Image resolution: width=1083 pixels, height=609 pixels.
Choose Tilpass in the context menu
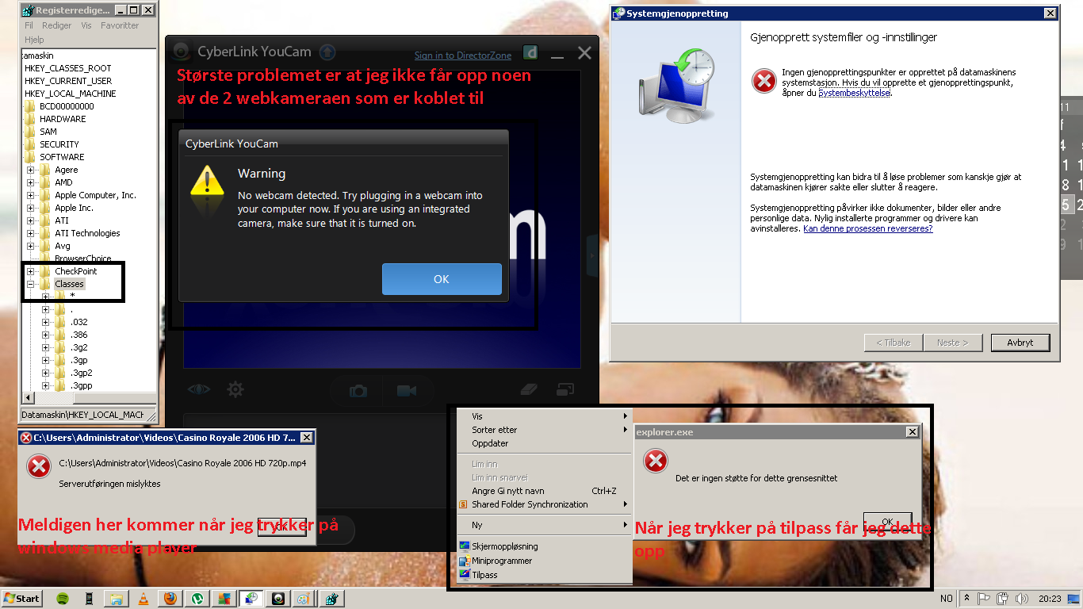[545, 575]
